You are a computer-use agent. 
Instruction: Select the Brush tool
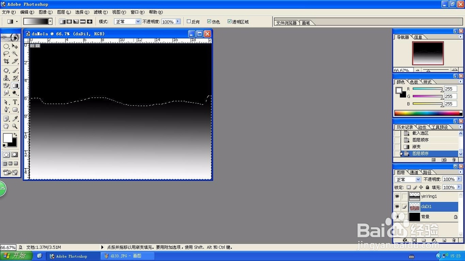pyautogui.click(x=15, y=71)
